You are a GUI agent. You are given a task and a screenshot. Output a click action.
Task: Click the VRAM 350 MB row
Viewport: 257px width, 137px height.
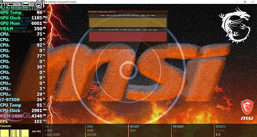(x=24, y=29)
